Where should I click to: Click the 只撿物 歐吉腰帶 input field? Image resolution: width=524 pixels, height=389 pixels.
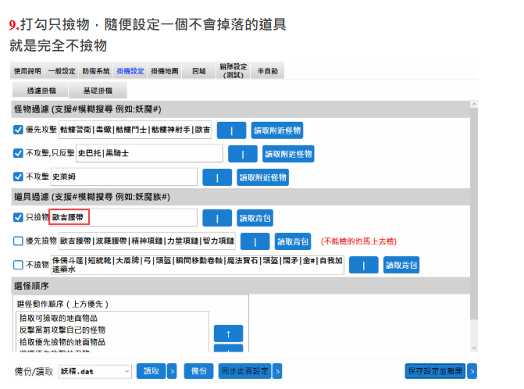pyautogui.click(x=123, y=217)
